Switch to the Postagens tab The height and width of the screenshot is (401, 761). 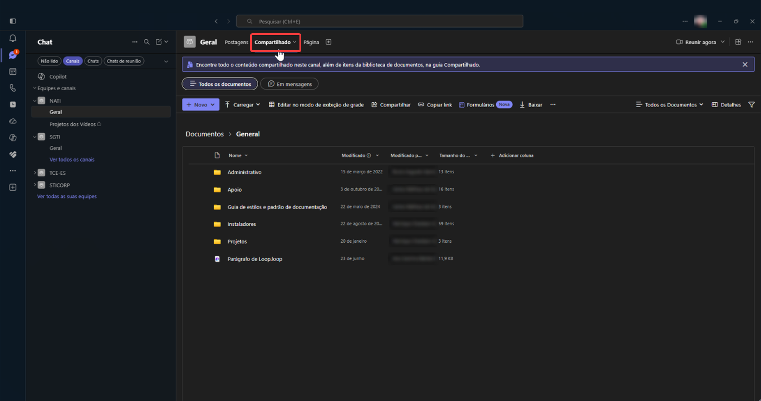pyautogui.click(x=236, y=42)
